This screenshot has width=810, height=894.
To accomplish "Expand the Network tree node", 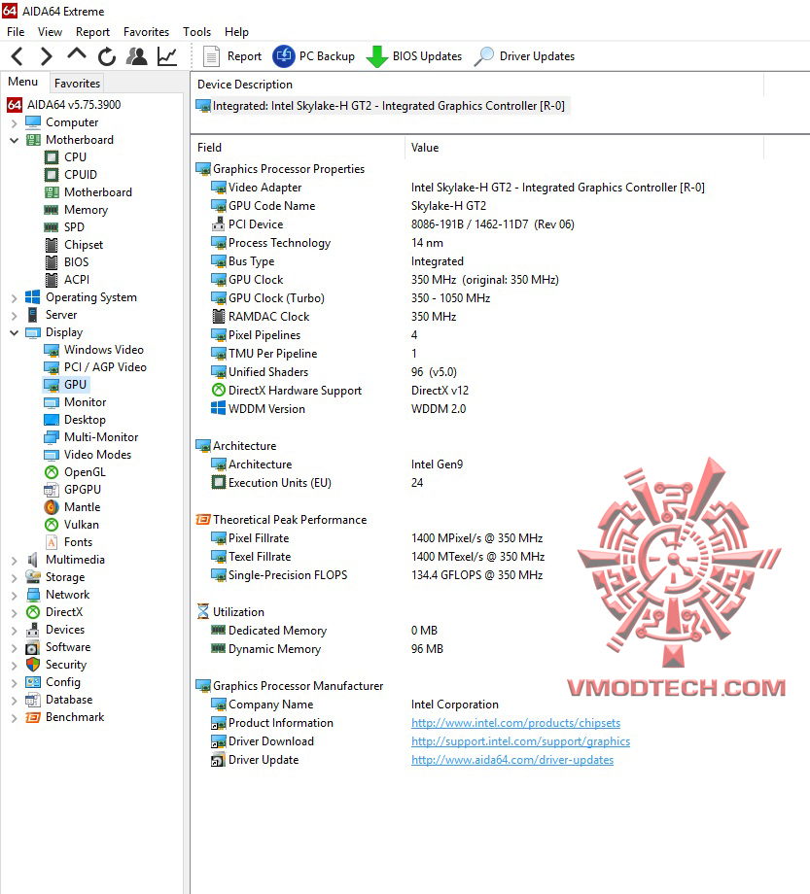I will pos(15,596).
